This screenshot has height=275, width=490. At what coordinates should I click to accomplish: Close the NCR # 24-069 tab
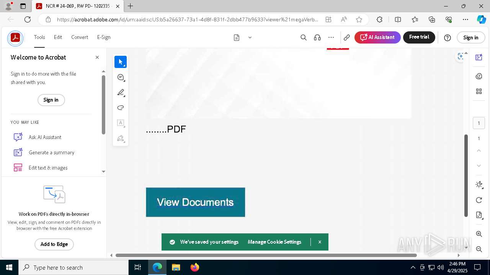coord(118,6)
